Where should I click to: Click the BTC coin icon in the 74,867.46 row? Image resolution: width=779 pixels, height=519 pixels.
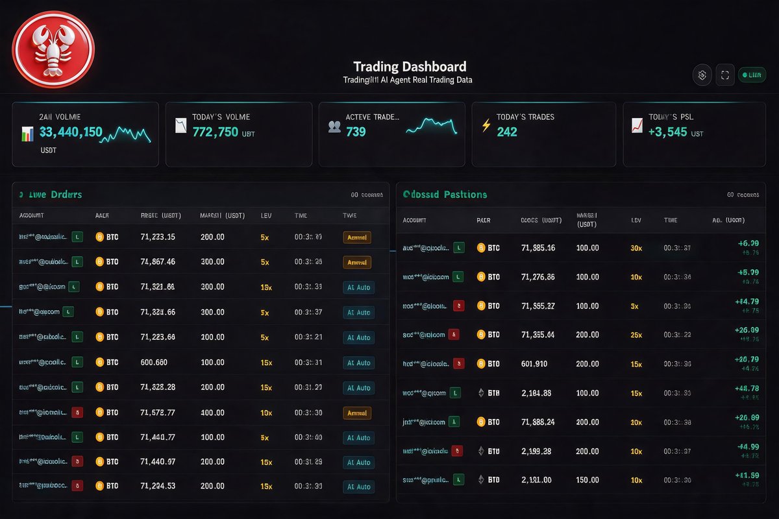[100, 262]
